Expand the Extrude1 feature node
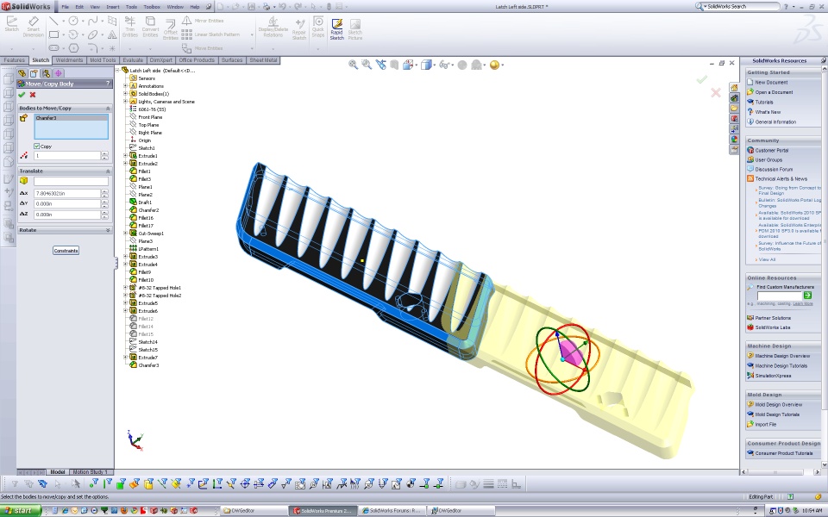 pyautogui.click(x=126, y=156)
